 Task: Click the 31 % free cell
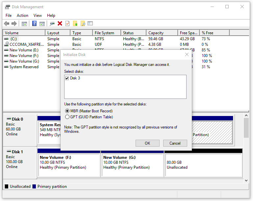(x=206, y=67)
